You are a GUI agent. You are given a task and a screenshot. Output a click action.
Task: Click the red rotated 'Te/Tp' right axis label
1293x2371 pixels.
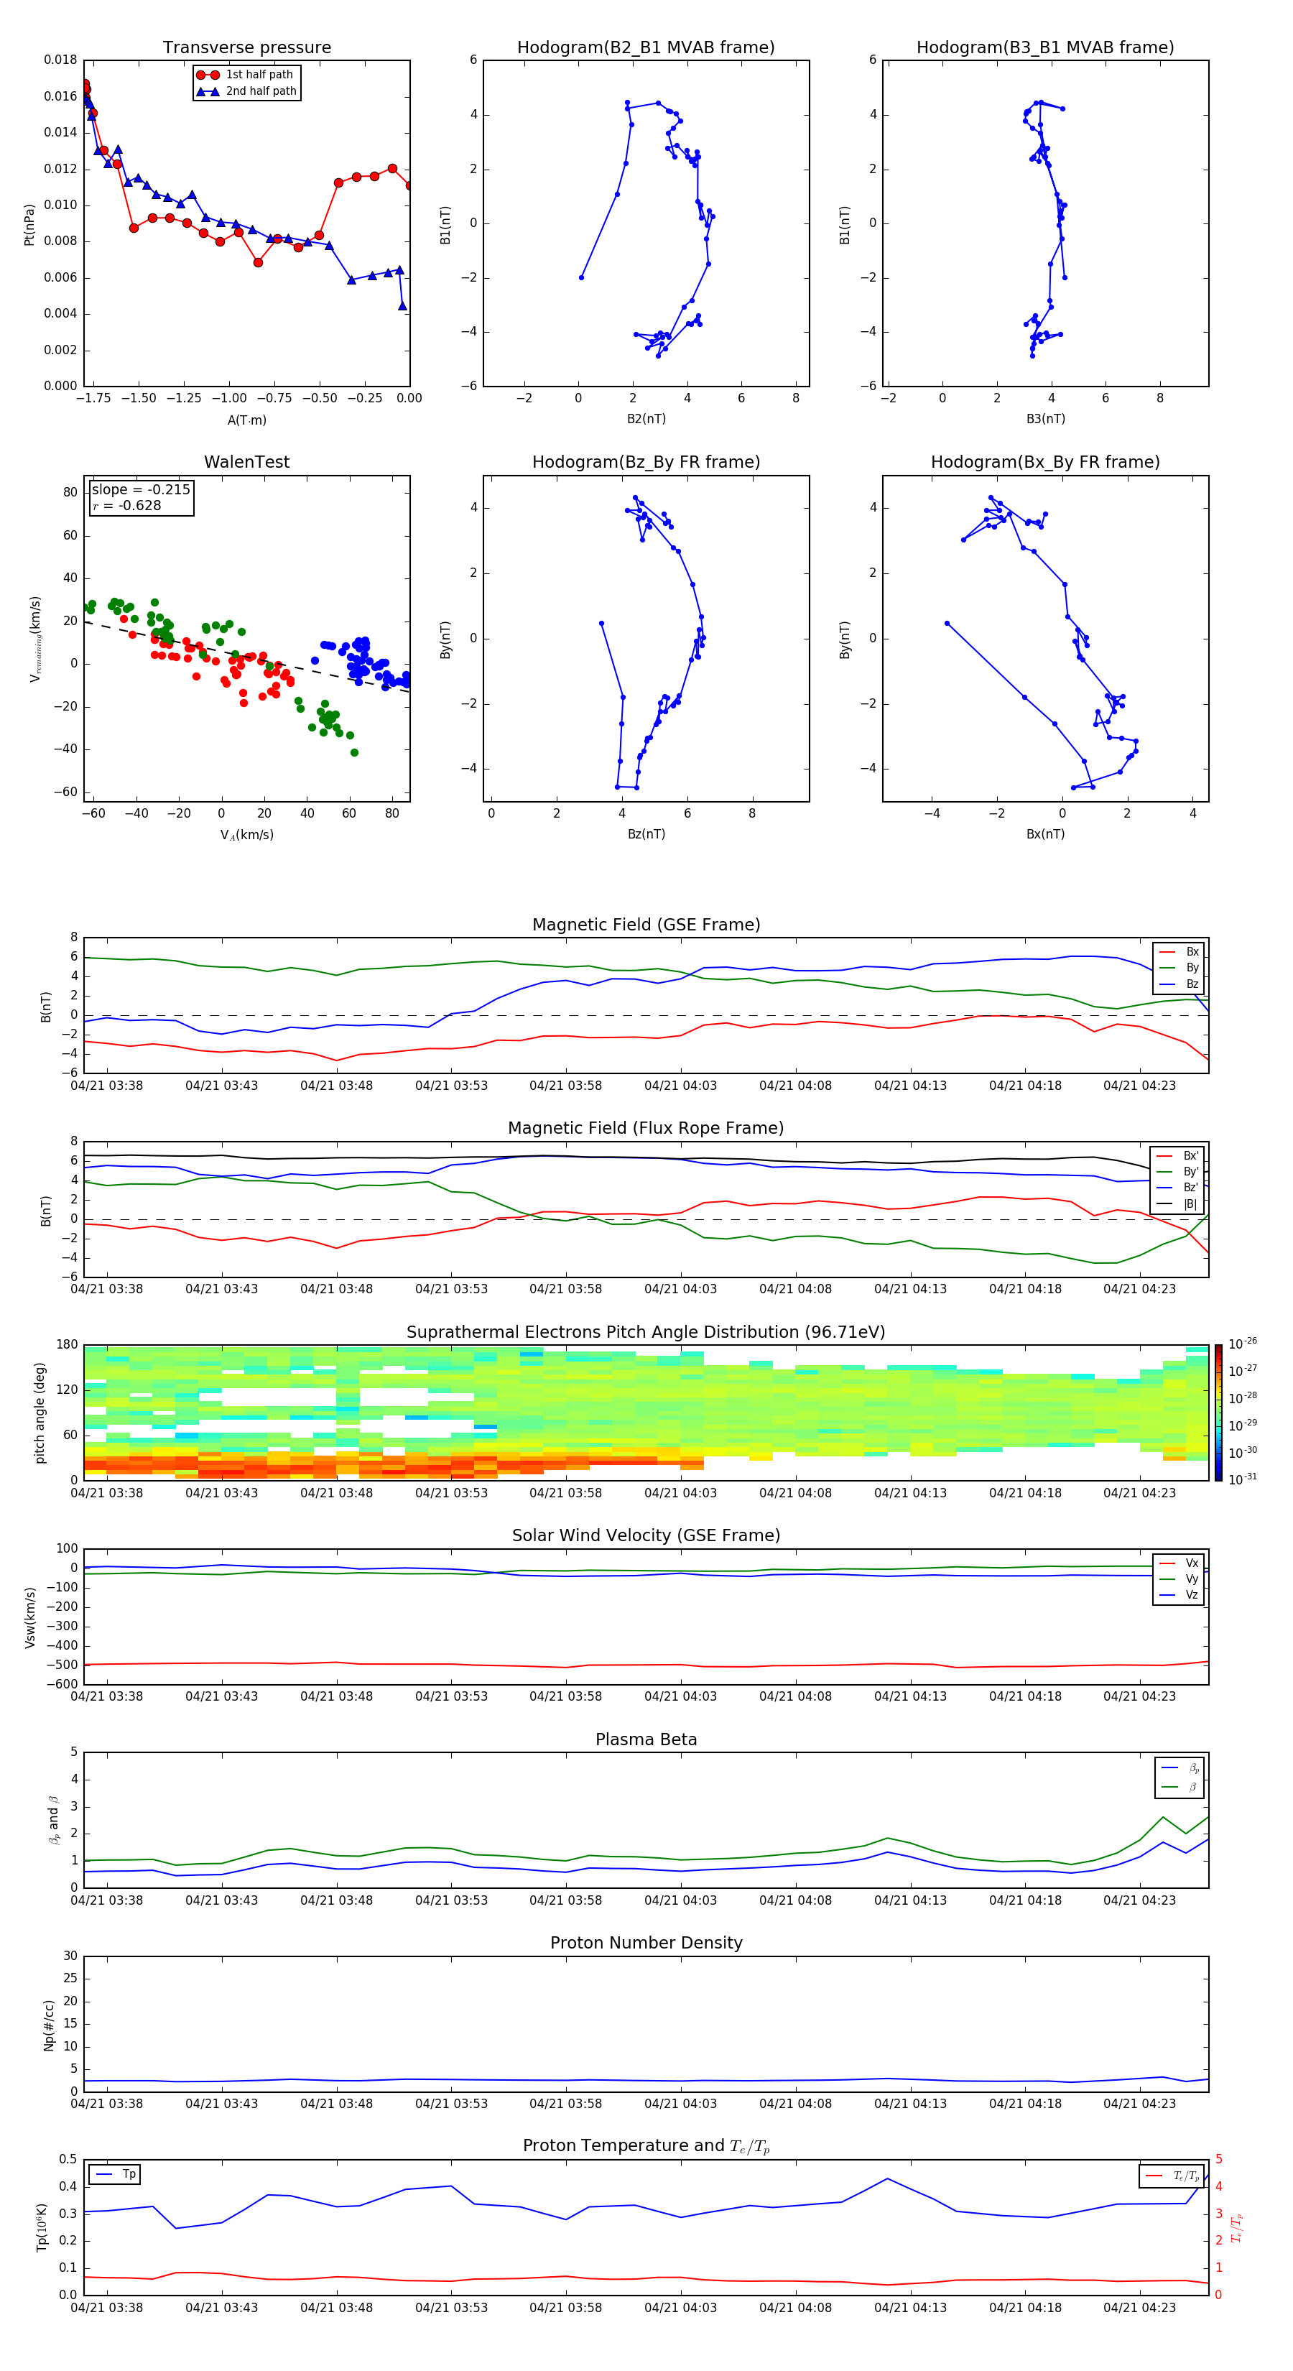pyautogui.click(x=1237, y=2227)
